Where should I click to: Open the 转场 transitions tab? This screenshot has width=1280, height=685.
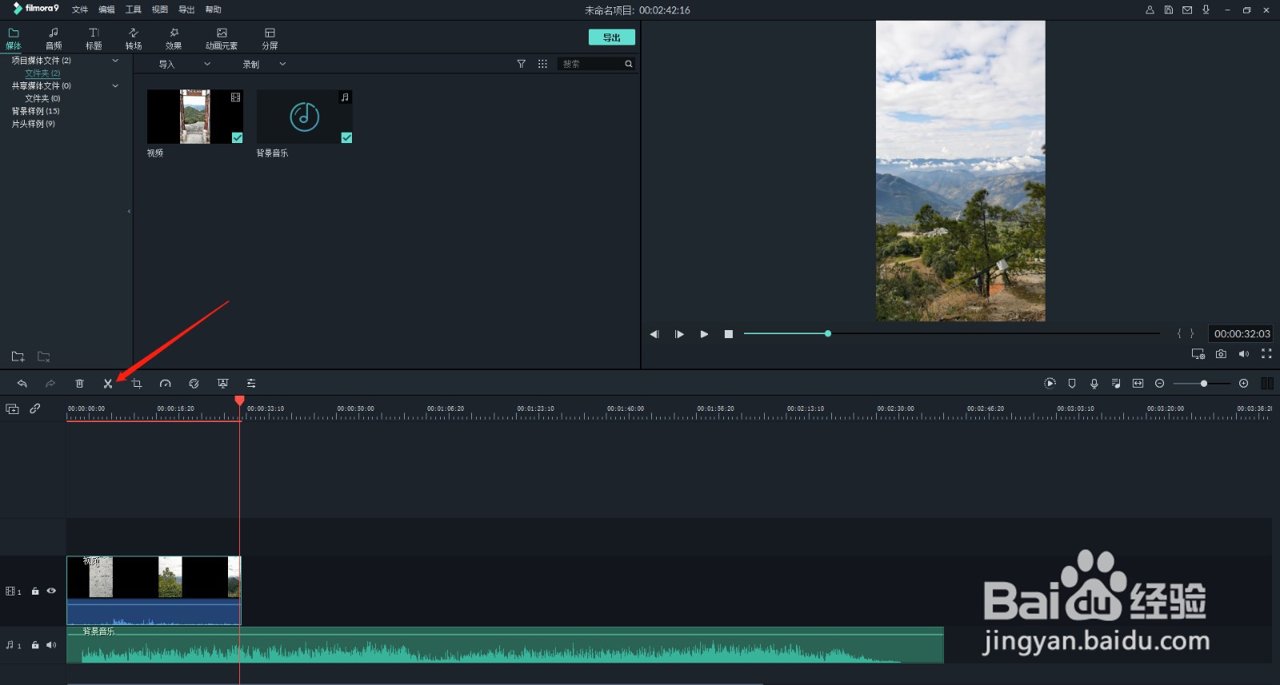pos(134,38)
